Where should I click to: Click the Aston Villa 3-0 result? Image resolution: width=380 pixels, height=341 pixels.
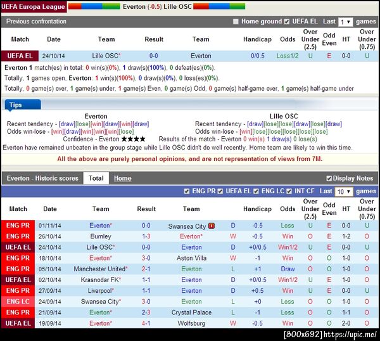(x=146, y=258)
